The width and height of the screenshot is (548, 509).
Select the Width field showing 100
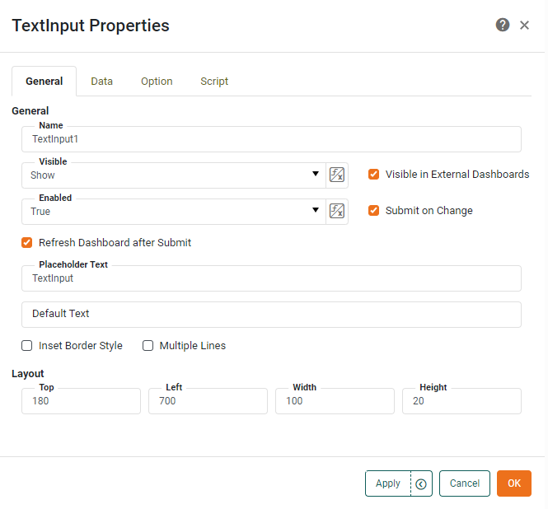click(x=335, y=401)
